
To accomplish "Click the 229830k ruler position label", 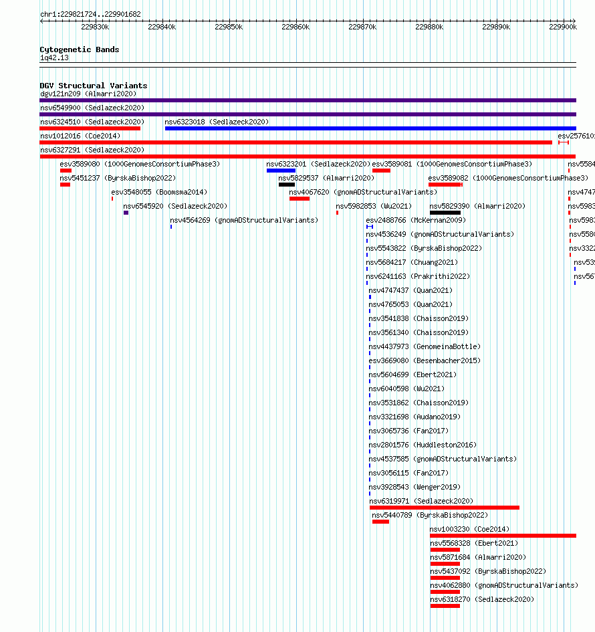I will pyautogui.click(x=95, y=27).
